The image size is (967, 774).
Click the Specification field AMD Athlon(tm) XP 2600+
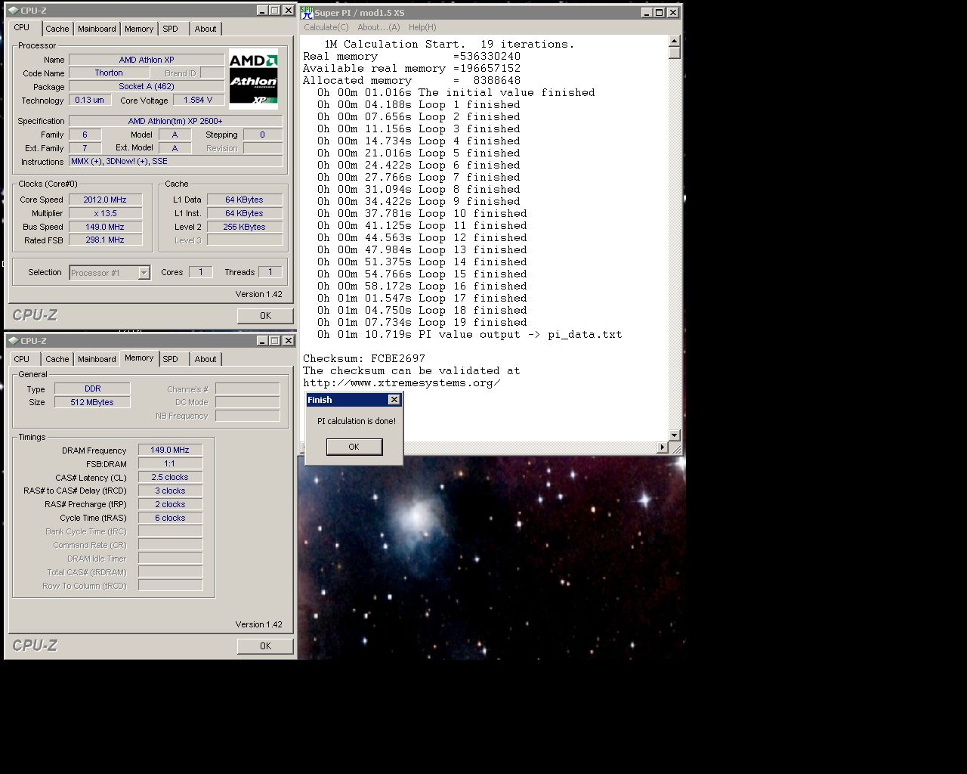pyautogui.click(x=175, y=121)
